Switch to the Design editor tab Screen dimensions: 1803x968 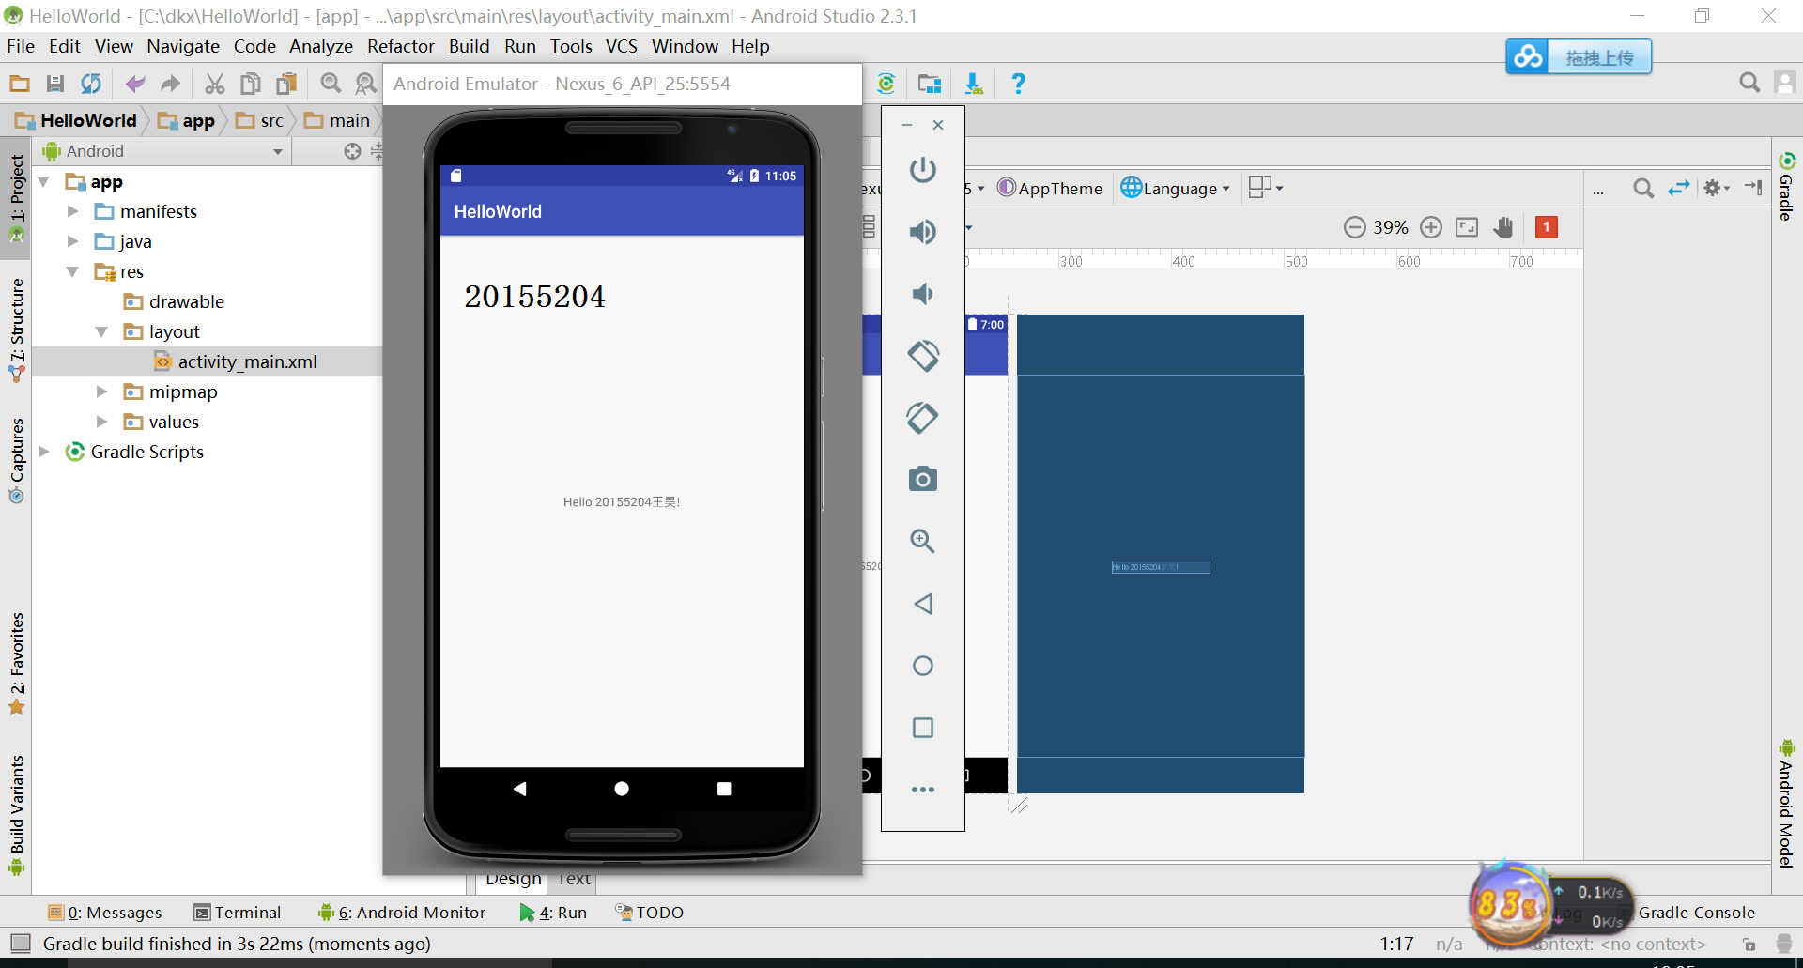coord(514,879)
